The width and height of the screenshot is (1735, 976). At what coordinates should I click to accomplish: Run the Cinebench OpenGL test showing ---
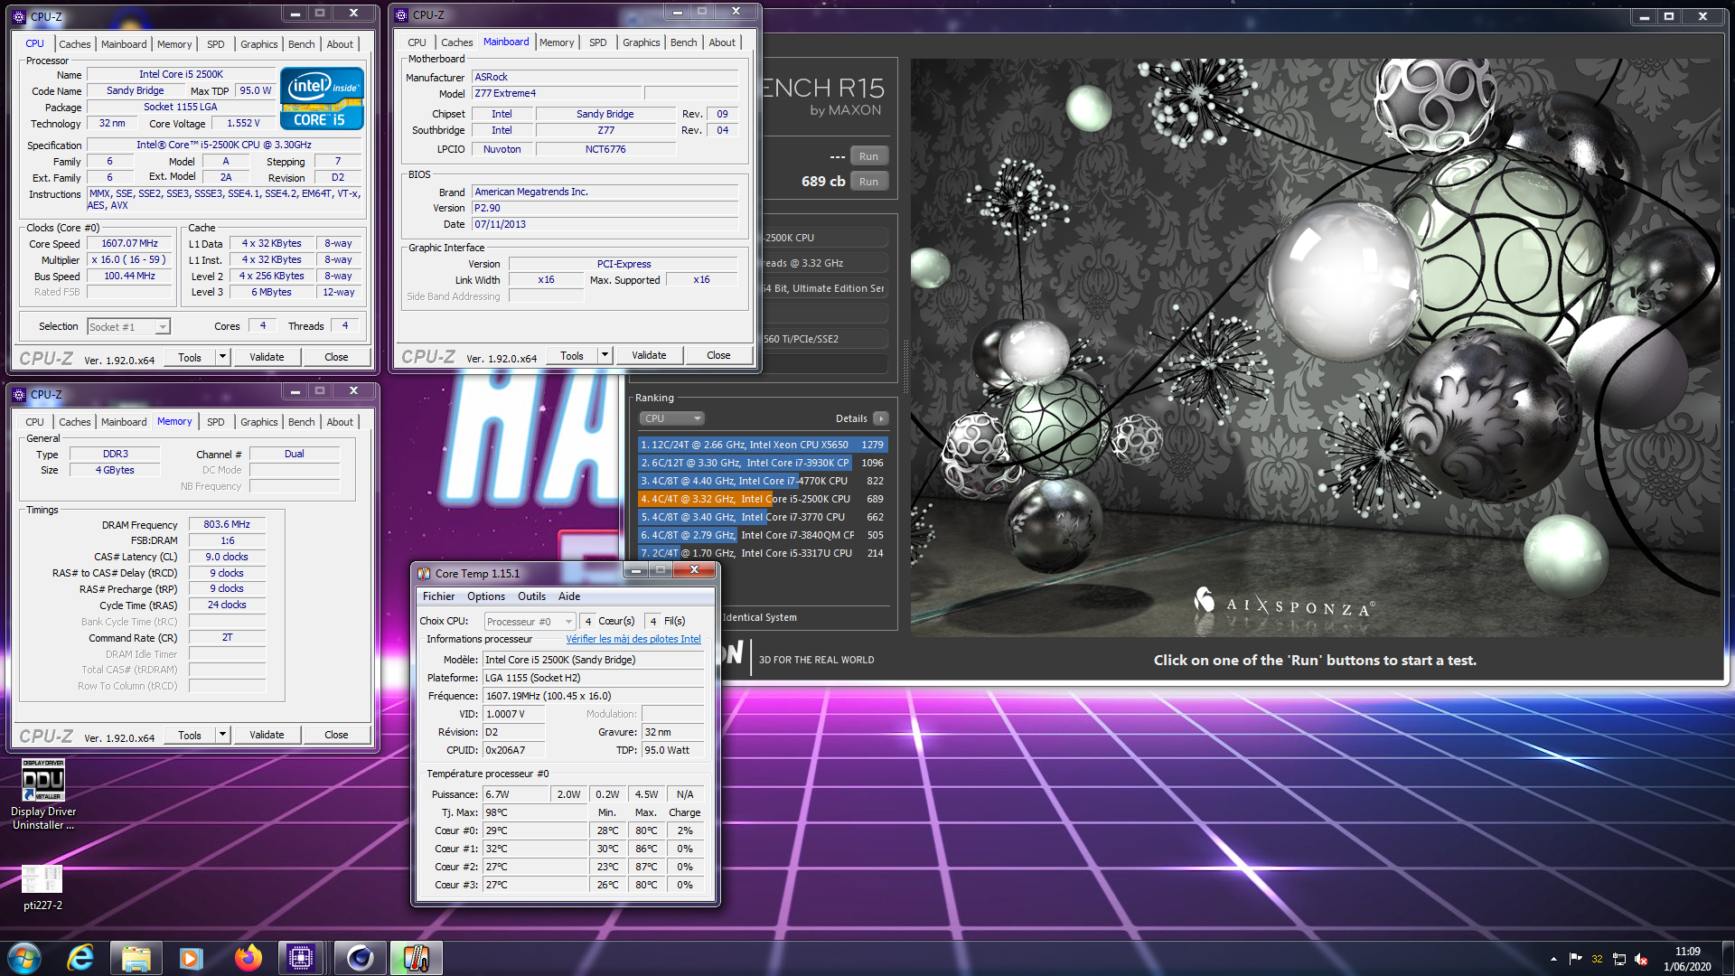click(868, 156)
